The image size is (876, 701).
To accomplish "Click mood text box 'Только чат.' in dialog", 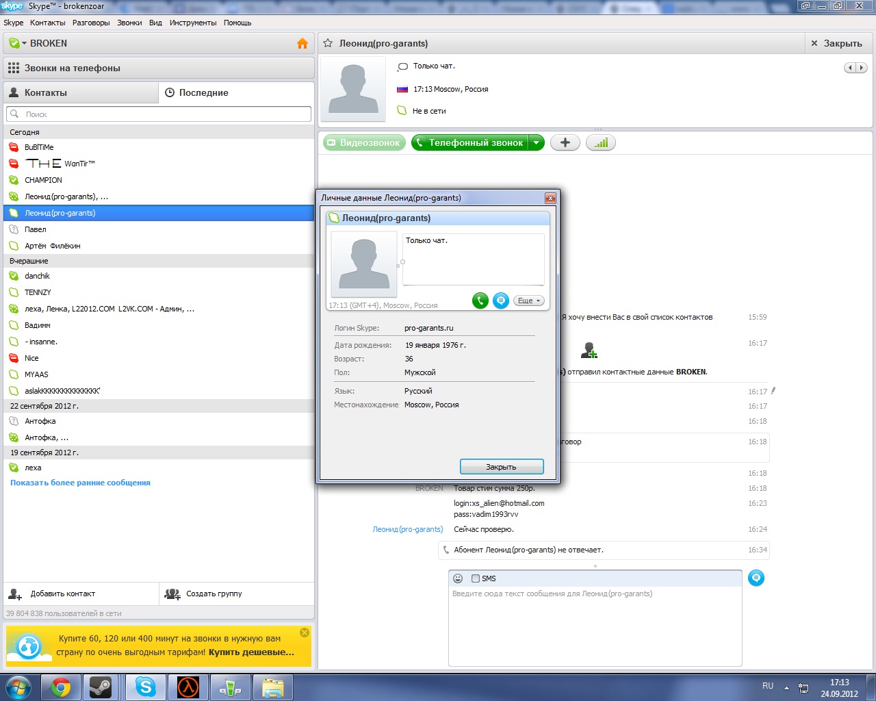I will click(x=474, y=259).
